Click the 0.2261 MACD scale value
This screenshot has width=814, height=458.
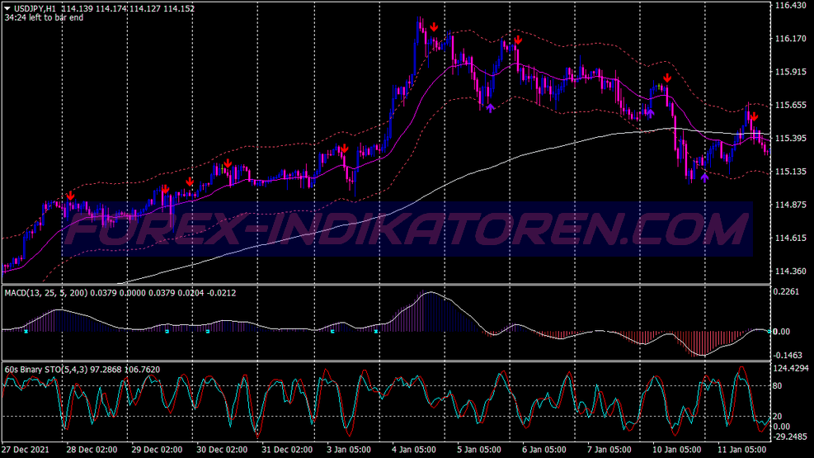[786, 292]
